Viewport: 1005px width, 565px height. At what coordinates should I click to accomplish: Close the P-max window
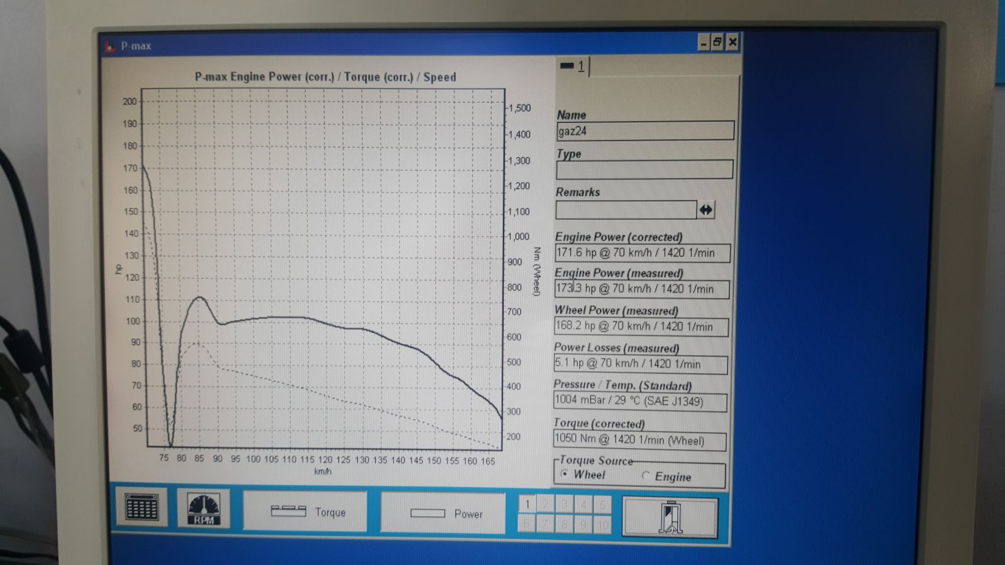[x=732, y=42]
